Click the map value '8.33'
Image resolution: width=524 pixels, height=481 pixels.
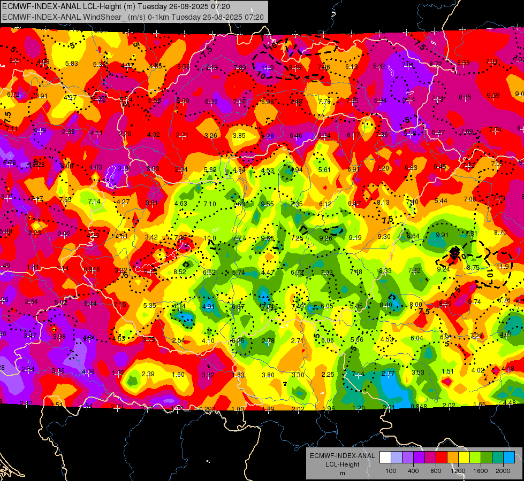[x=385, y=271]
